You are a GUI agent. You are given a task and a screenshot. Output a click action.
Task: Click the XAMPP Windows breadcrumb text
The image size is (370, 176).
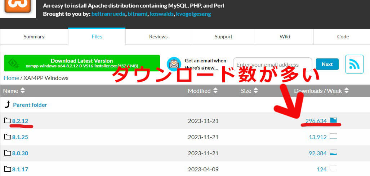(x=46, y=78)
